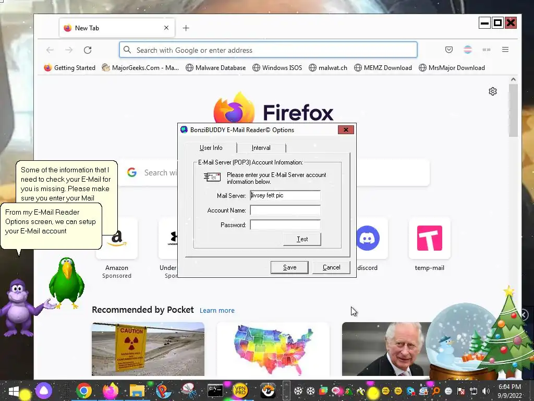Close the New Tab tab

(x=166, y=28)
